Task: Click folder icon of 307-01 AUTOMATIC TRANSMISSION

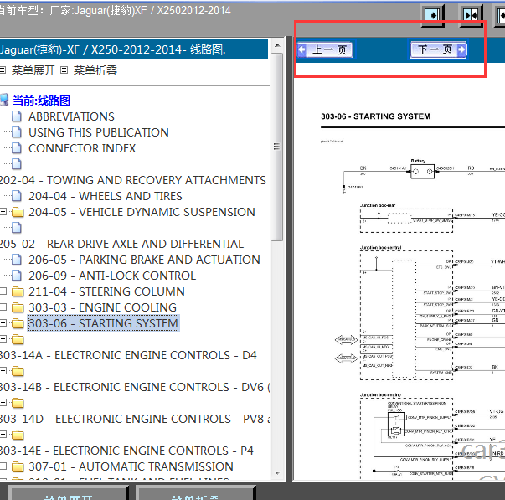Action: tap(18, 466)
